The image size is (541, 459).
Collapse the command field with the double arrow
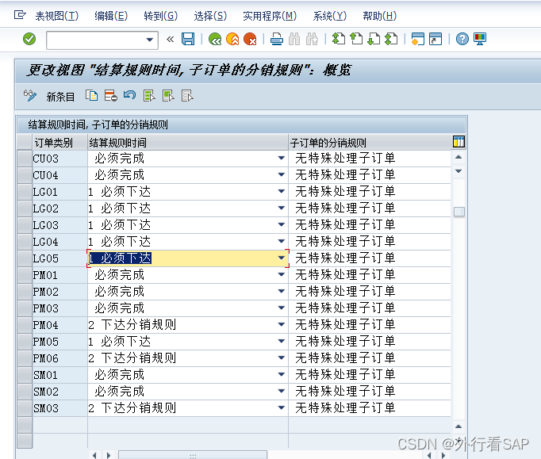(x=170, y=39)
